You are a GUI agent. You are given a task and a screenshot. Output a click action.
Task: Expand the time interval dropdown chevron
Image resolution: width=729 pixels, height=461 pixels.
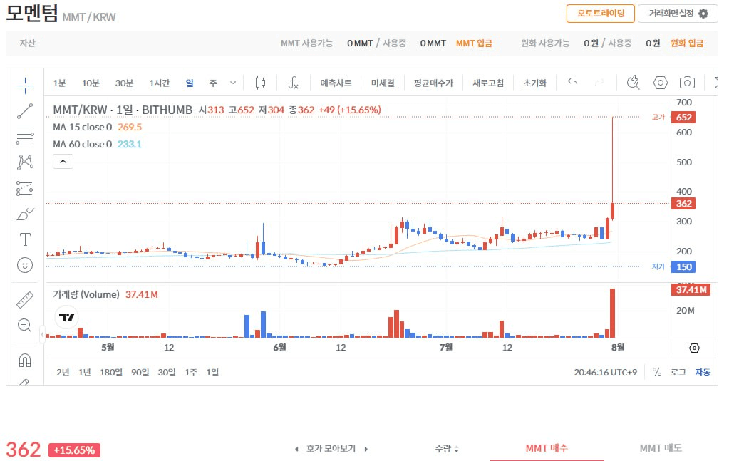(233, 83)
